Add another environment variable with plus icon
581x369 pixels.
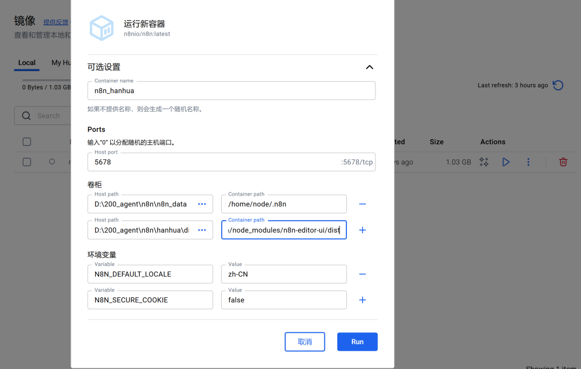(363, 300)
